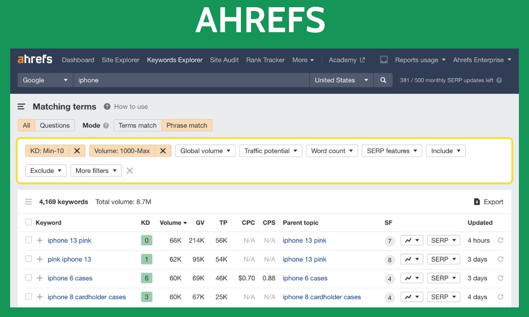The image size is (529, 317).
Task: Open the iphone 8 cardholder cases keyword link
Action: pyautogui.click(x=87, y=297)
